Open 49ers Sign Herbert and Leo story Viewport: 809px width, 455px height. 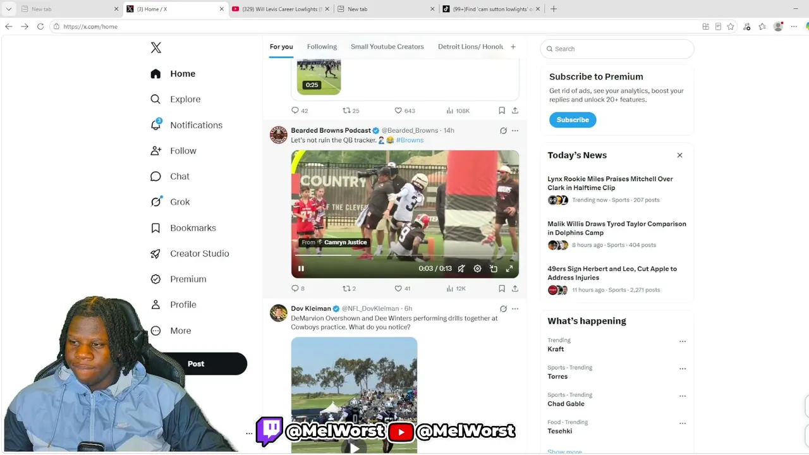[x=617, y=279]
